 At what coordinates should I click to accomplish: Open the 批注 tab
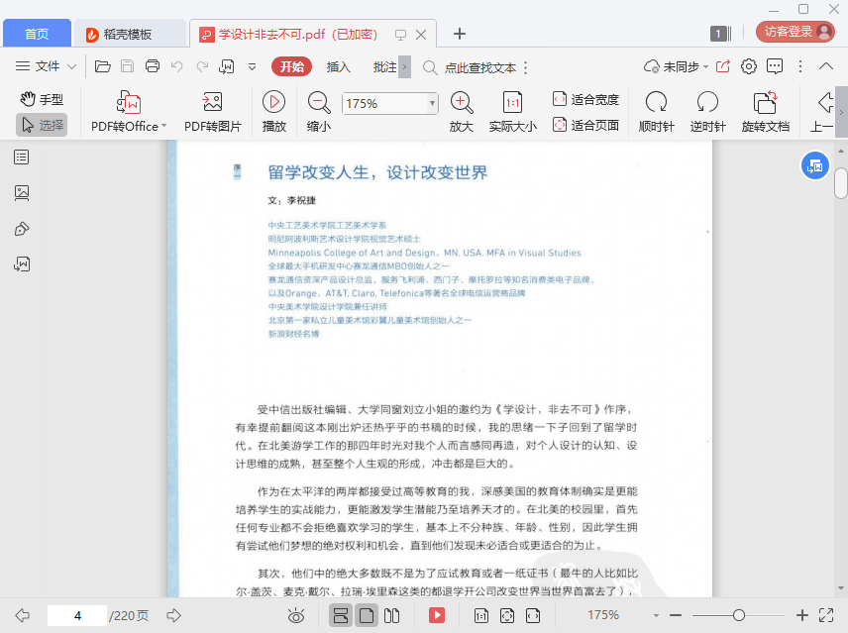point(385,67)
